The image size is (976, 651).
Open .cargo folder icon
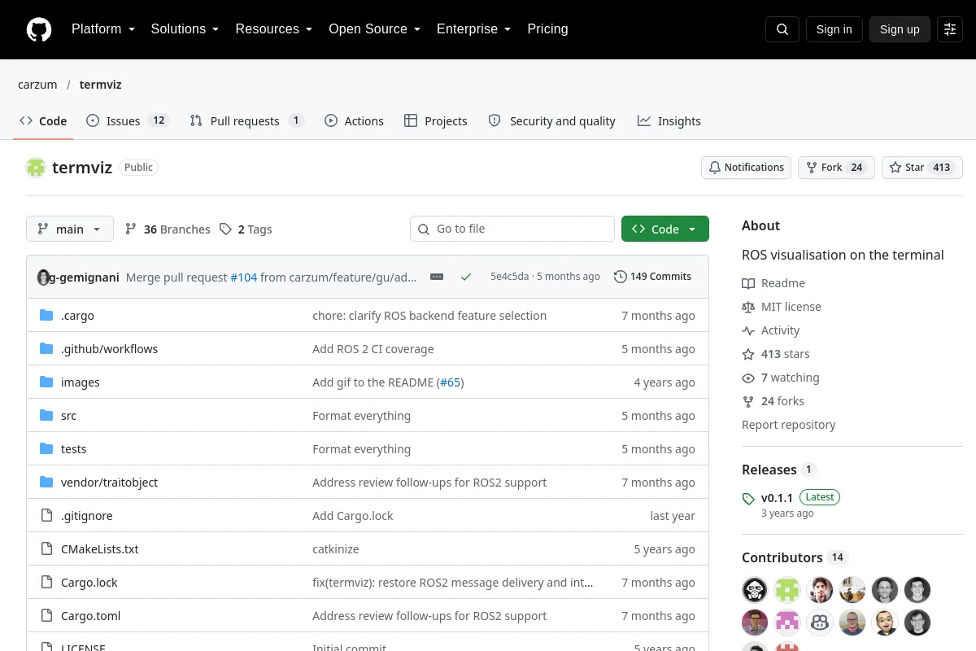click(x=46, y=316)
